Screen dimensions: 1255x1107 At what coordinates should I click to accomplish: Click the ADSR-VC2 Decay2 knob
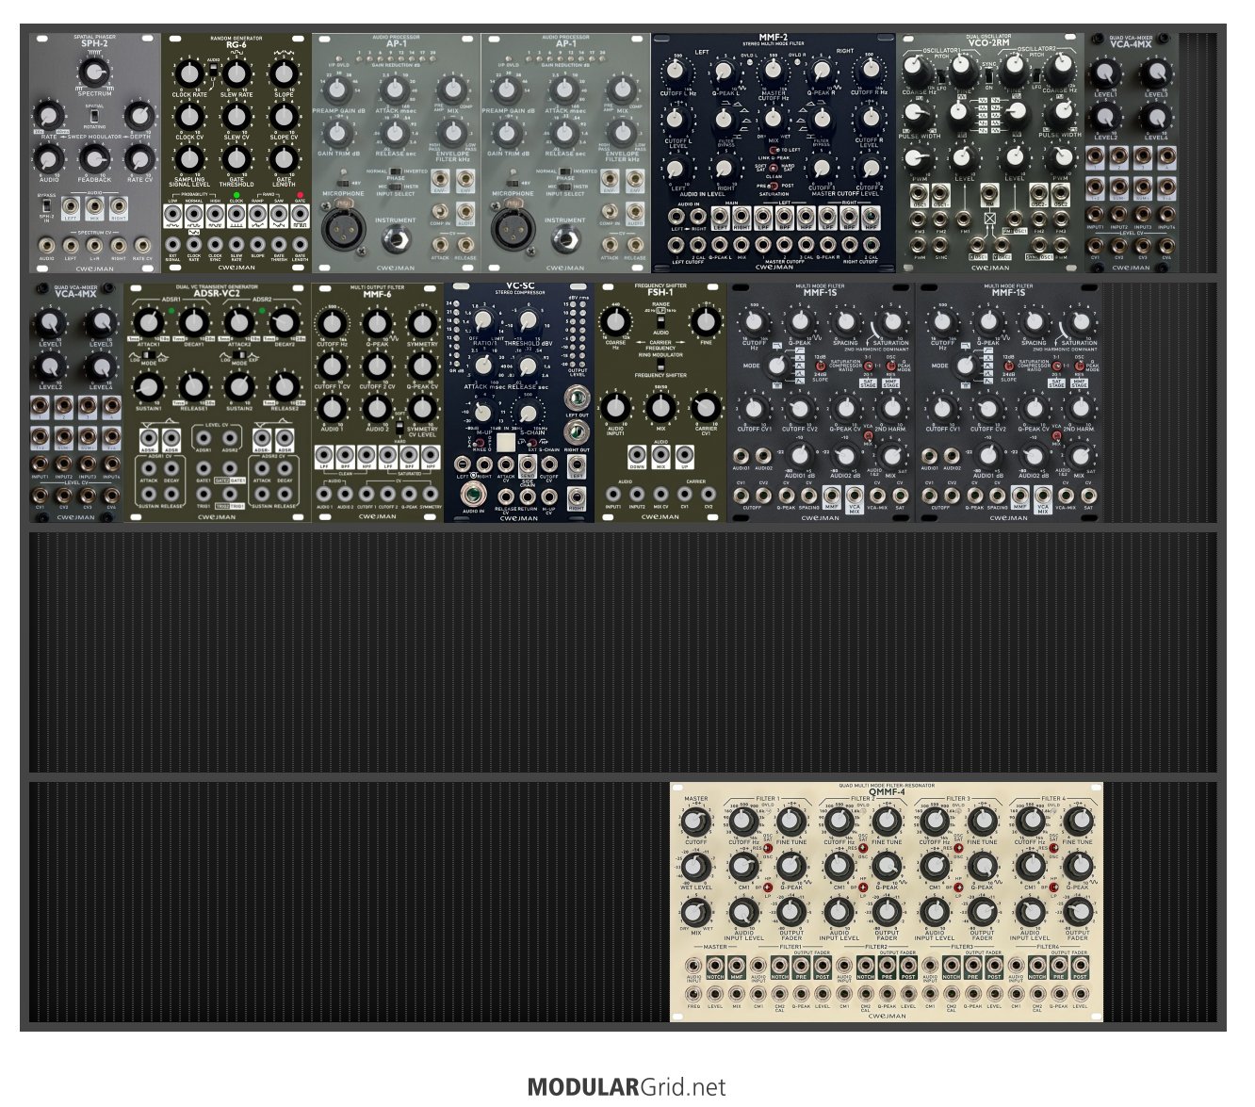[285, 322]
